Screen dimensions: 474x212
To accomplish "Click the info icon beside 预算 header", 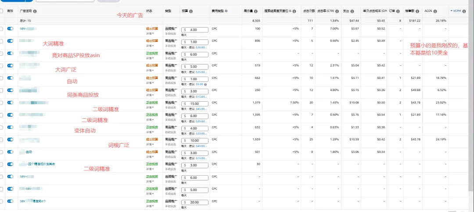I will pyautogui.click(x=191, y=11).
